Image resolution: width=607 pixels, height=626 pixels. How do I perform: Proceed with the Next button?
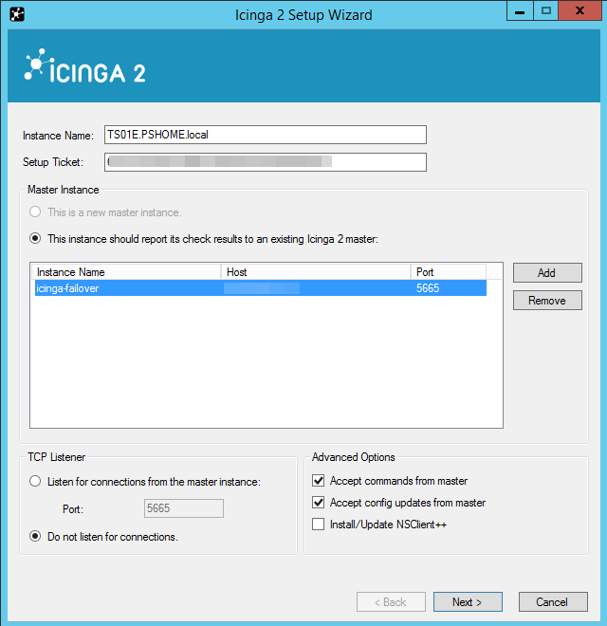coord(468,602)
